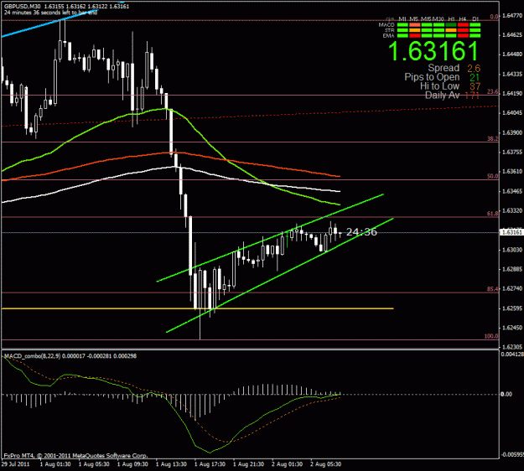Click the 61.8 Fibonacci level label
The height and width of the screenshot is (471, 524).
(x=493, y=214)
